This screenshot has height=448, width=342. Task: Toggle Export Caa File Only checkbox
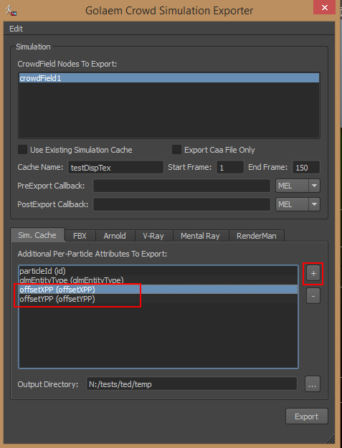[x=176, y=150]
